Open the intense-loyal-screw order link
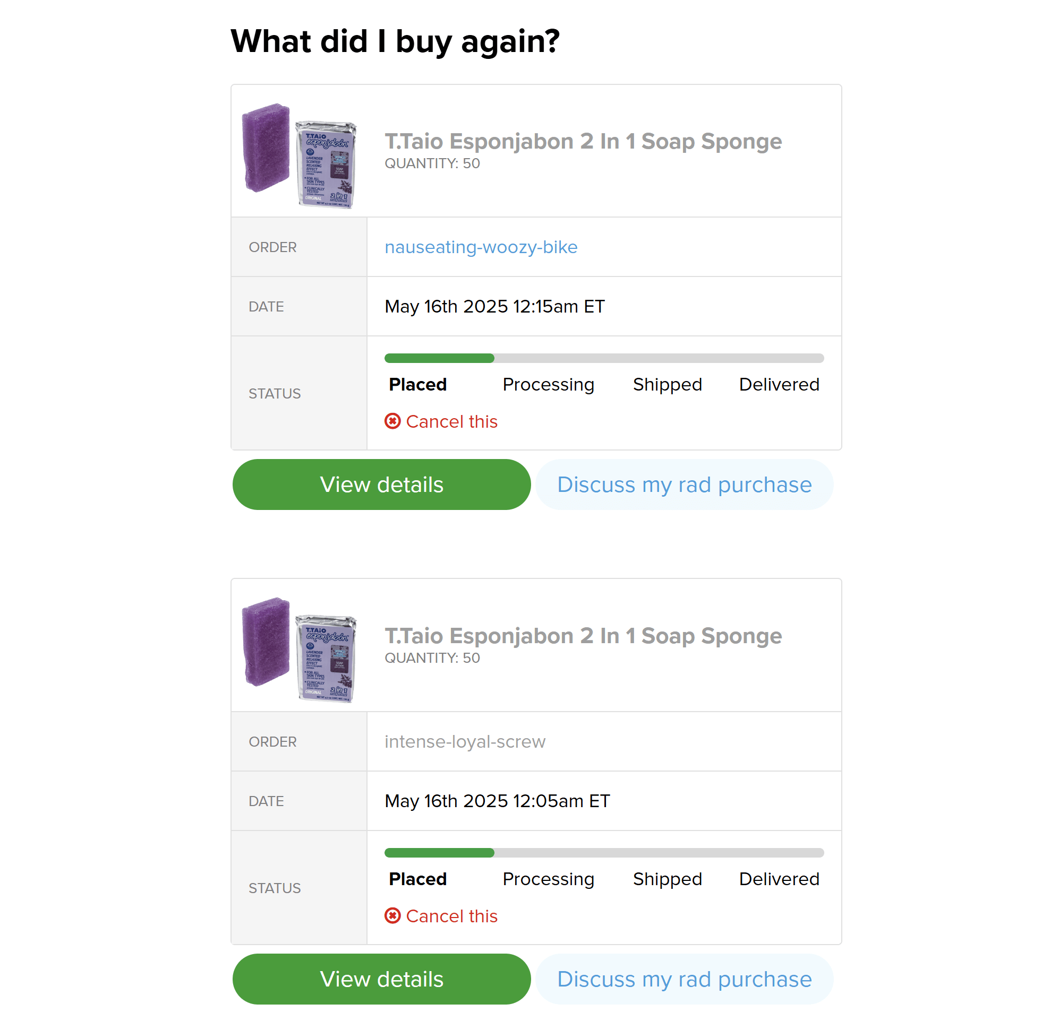Image resolution: width=1059 pixels, height=1021 pixels. click(x=465, y=741)
